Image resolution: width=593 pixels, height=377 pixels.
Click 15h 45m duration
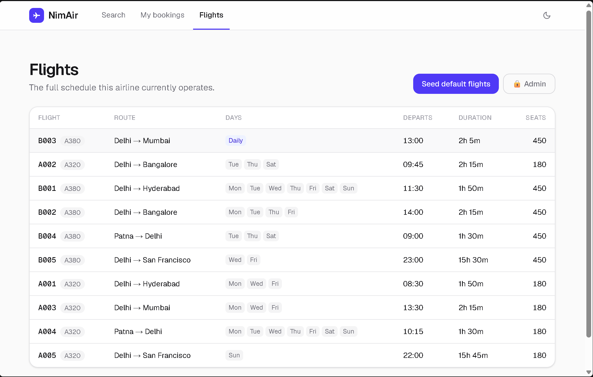pos(473,355)
